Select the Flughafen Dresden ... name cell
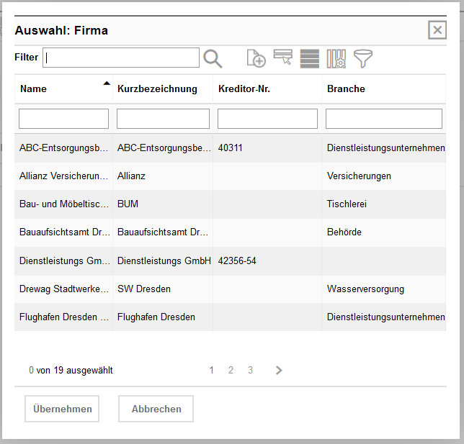The height and width of the screenshot is (444, 464). (63, 317)
